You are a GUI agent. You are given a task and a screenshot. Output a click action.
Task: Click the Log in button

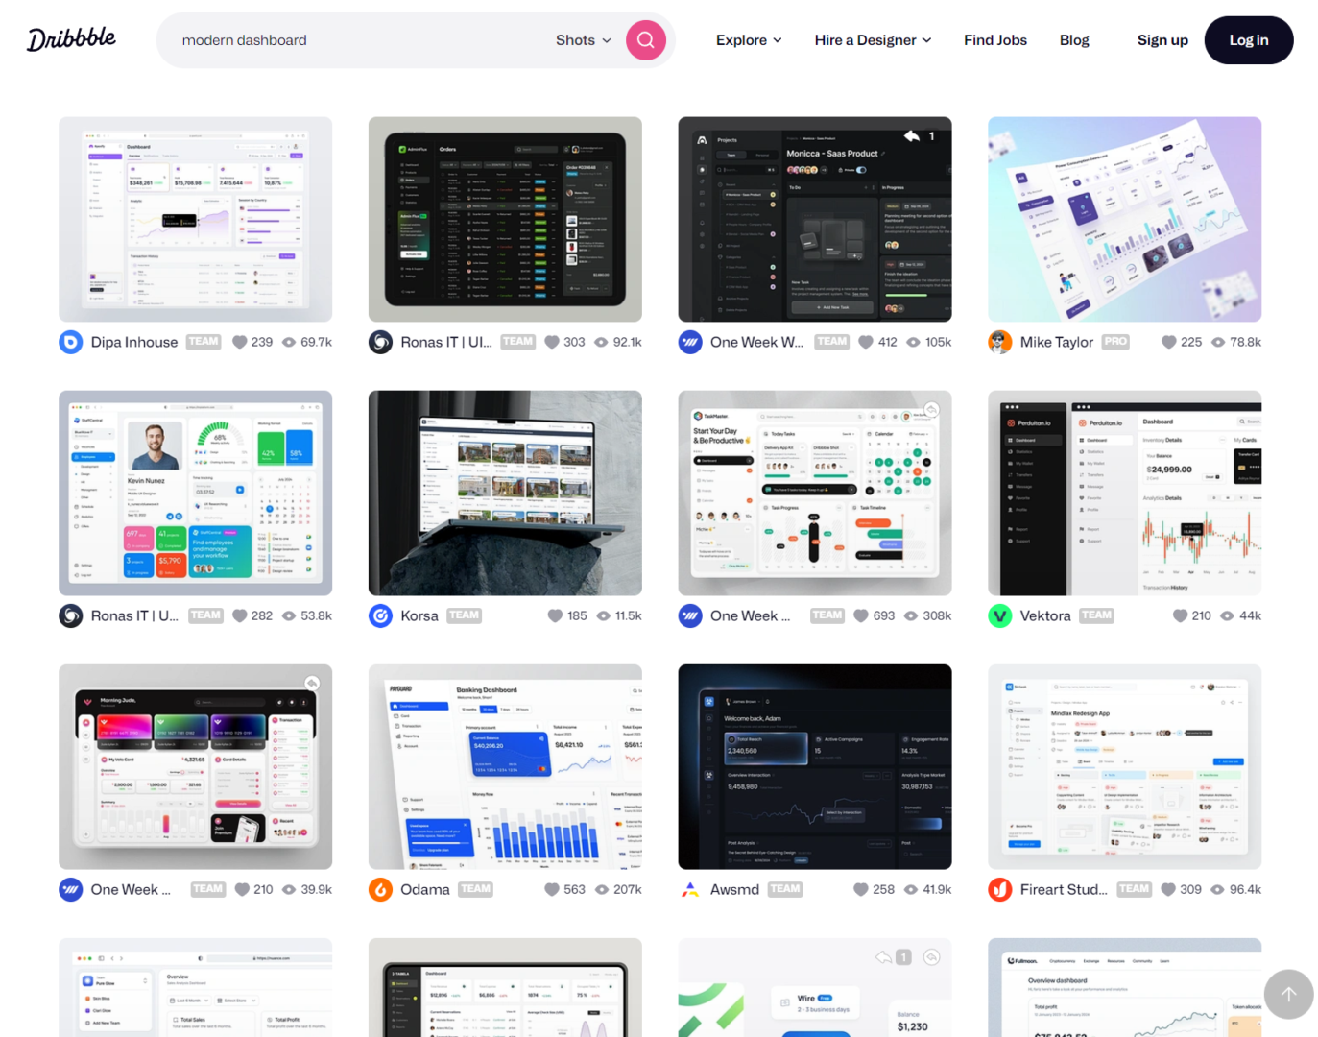coord(1249,40)
